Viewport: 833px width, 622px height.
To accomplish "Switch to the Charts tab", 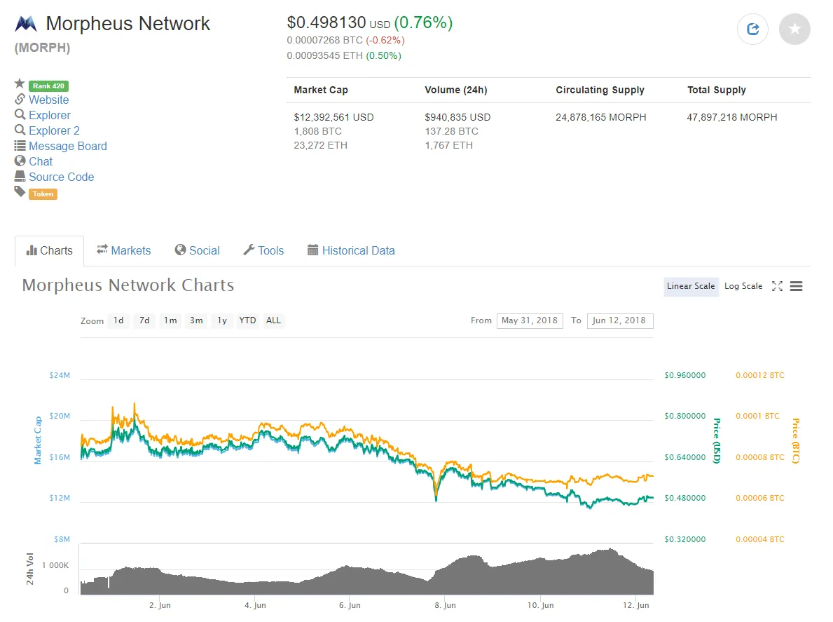I will pos(50,250).
